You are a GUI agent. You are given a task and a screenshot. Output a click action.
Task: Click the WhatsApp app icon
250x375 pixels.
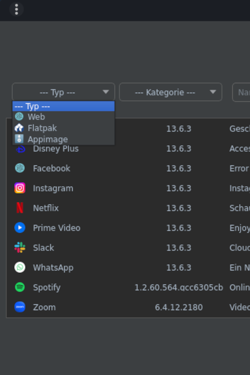20,267
